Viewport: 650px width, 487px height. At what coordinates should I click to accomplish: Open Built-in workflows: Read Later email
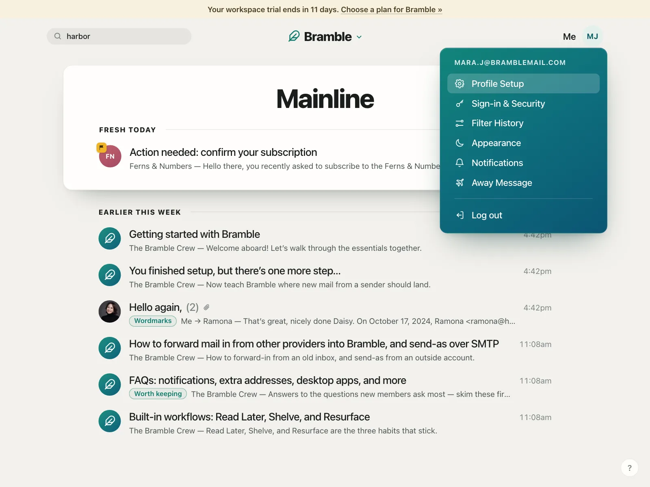click(x=249, y=417)
